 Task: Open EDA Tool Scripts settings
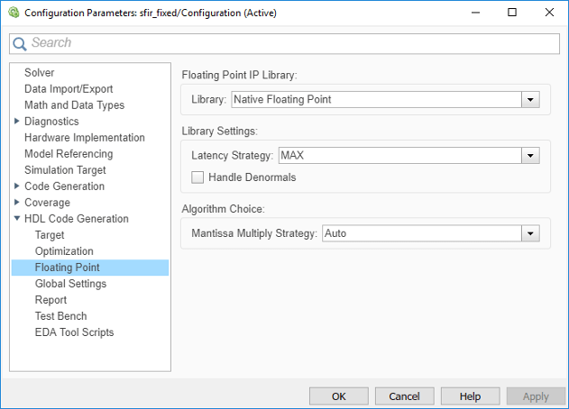tap(75, 332)
